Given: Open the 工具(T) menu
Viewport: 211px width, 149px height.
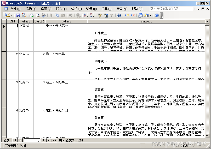Looking at the screenshot, I should [107, 9].
